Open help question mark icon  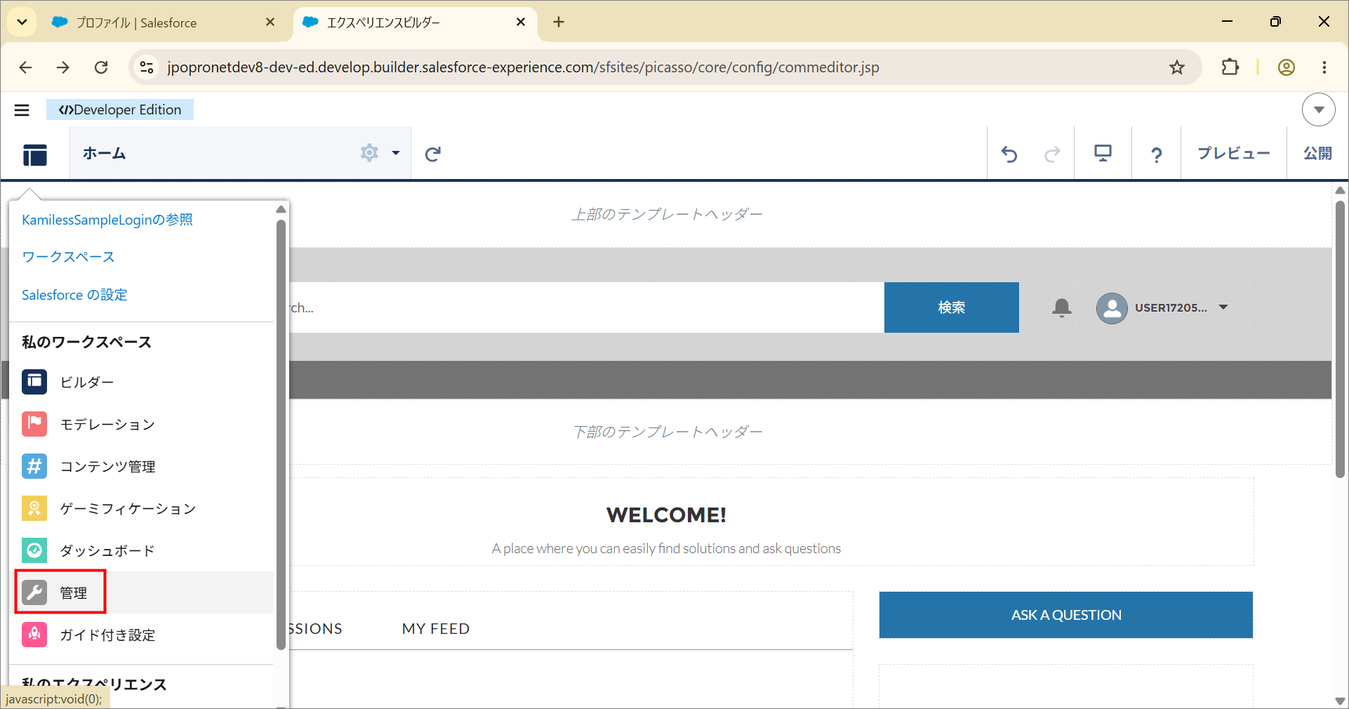click(x=1156, y=154)
